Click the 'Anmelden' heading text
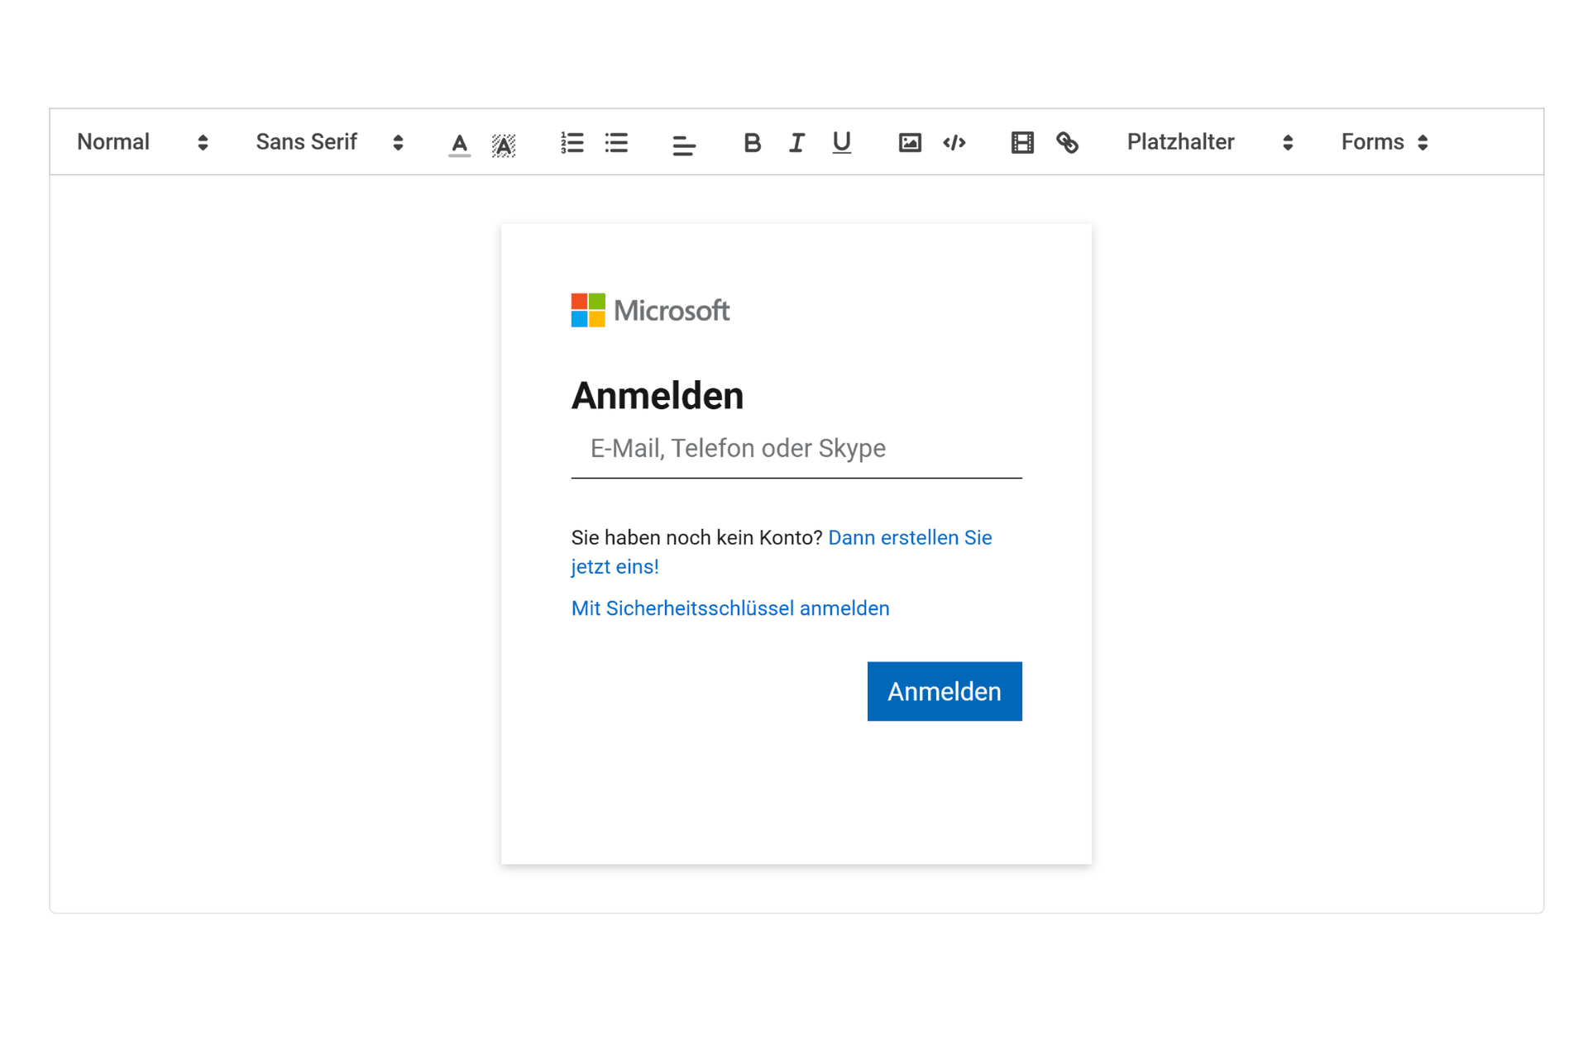The width and height of the screenshot is (1588, 1059). [658, 396]
